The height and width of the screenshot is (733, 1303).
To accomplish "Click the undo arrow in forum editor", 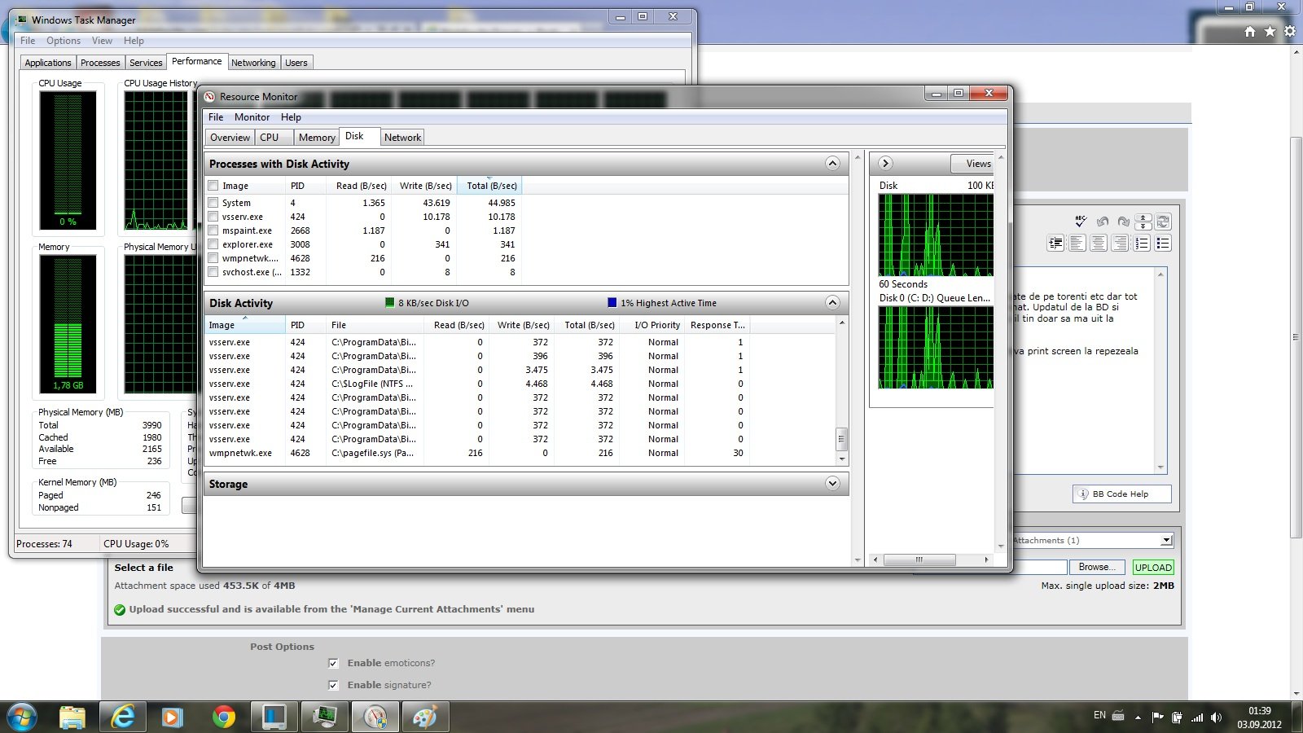I will (x=1103, y=221).
